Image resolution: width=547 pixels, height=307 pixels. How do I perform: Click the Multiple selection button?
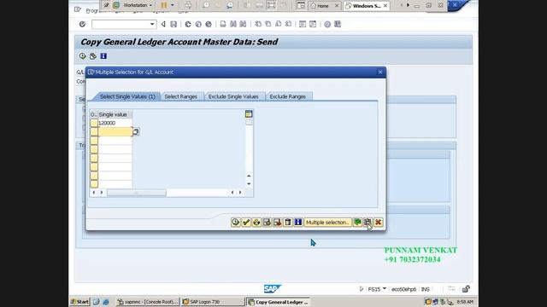(x=327, y=222)
